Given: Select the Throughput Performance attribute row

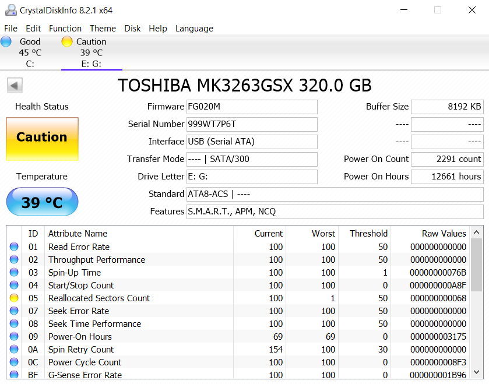Looking at the screenshot, I should tap(238, 259).
